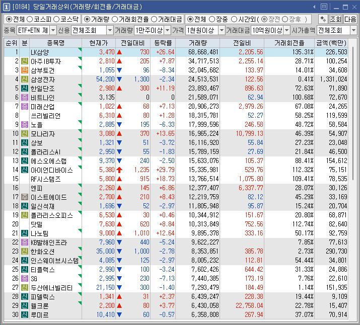Click the 54,200 price of 삼성전자
360x325 pixels.
click(105, 79)
